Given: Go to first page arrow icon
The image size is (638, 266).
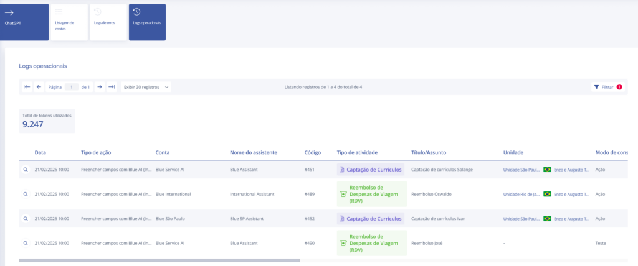Looking at the screenshot, I should tap(27, 87).
